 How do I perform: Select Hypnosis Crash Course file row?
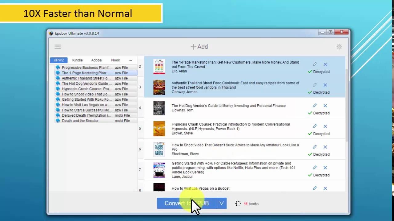pyautogui.click(x=96, y=89)
